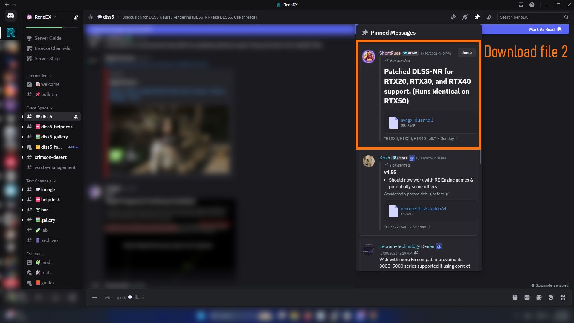Download the renodx-dlss5.addon64 link
Viewport: 574px width, 323px height.
coord(423,208)
